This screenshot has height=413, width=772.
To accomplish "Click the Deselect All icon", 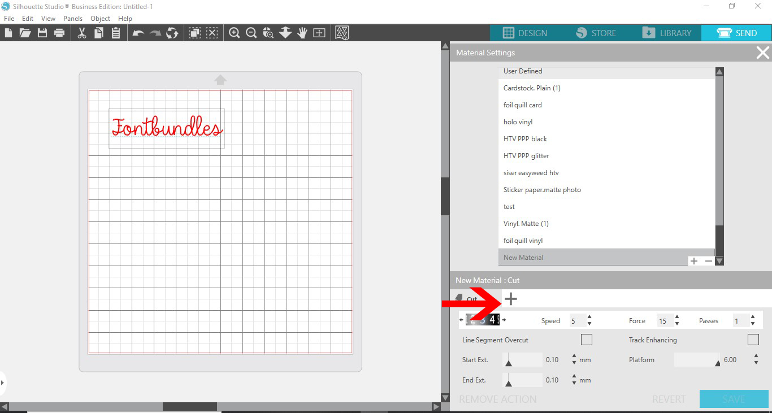I will [x=212, y=33].
